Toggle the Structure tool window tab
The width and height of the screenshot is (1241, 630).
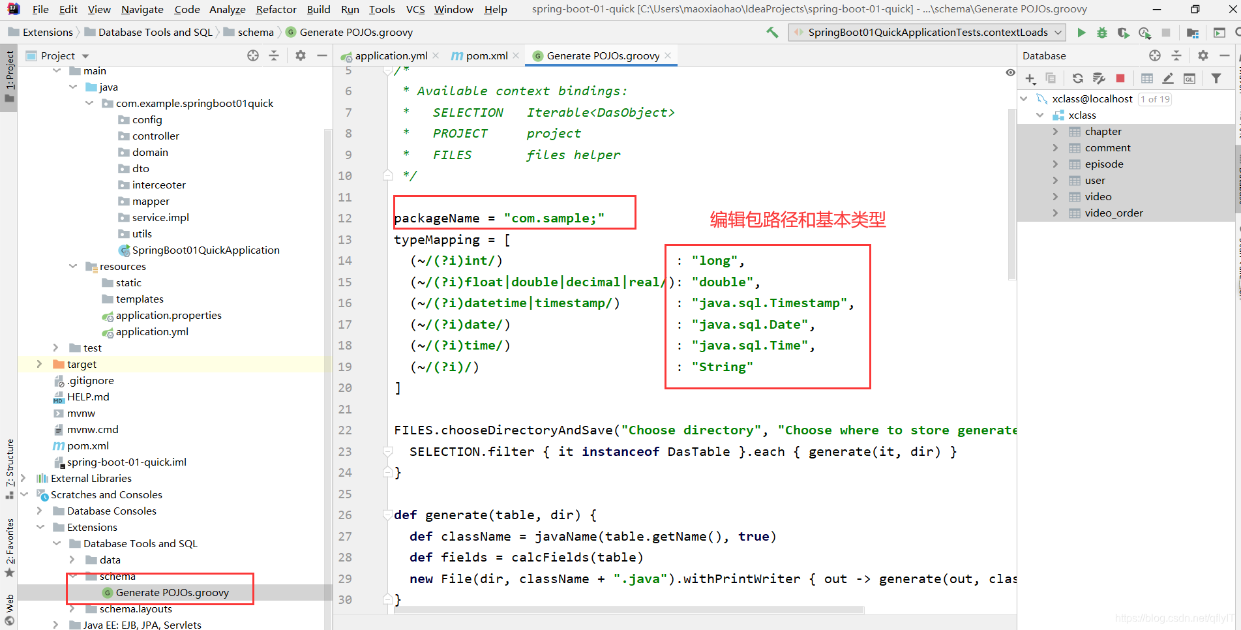point(9,470)
